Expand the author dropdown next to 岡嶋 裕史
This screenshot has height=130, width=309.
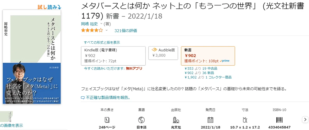coord(101,24)
